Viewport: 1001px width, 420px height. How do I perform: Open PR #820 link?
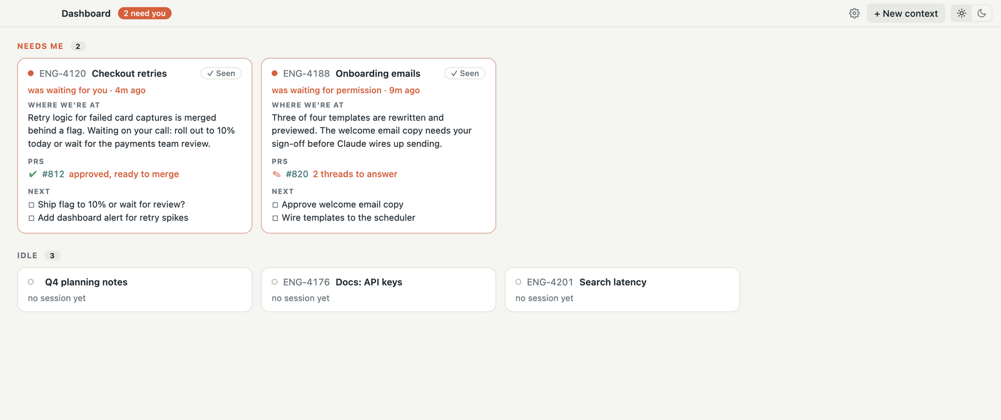[297, 174]
